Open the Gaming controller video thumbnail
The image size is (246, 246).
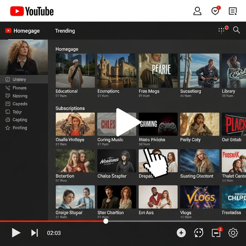point(158,124)
